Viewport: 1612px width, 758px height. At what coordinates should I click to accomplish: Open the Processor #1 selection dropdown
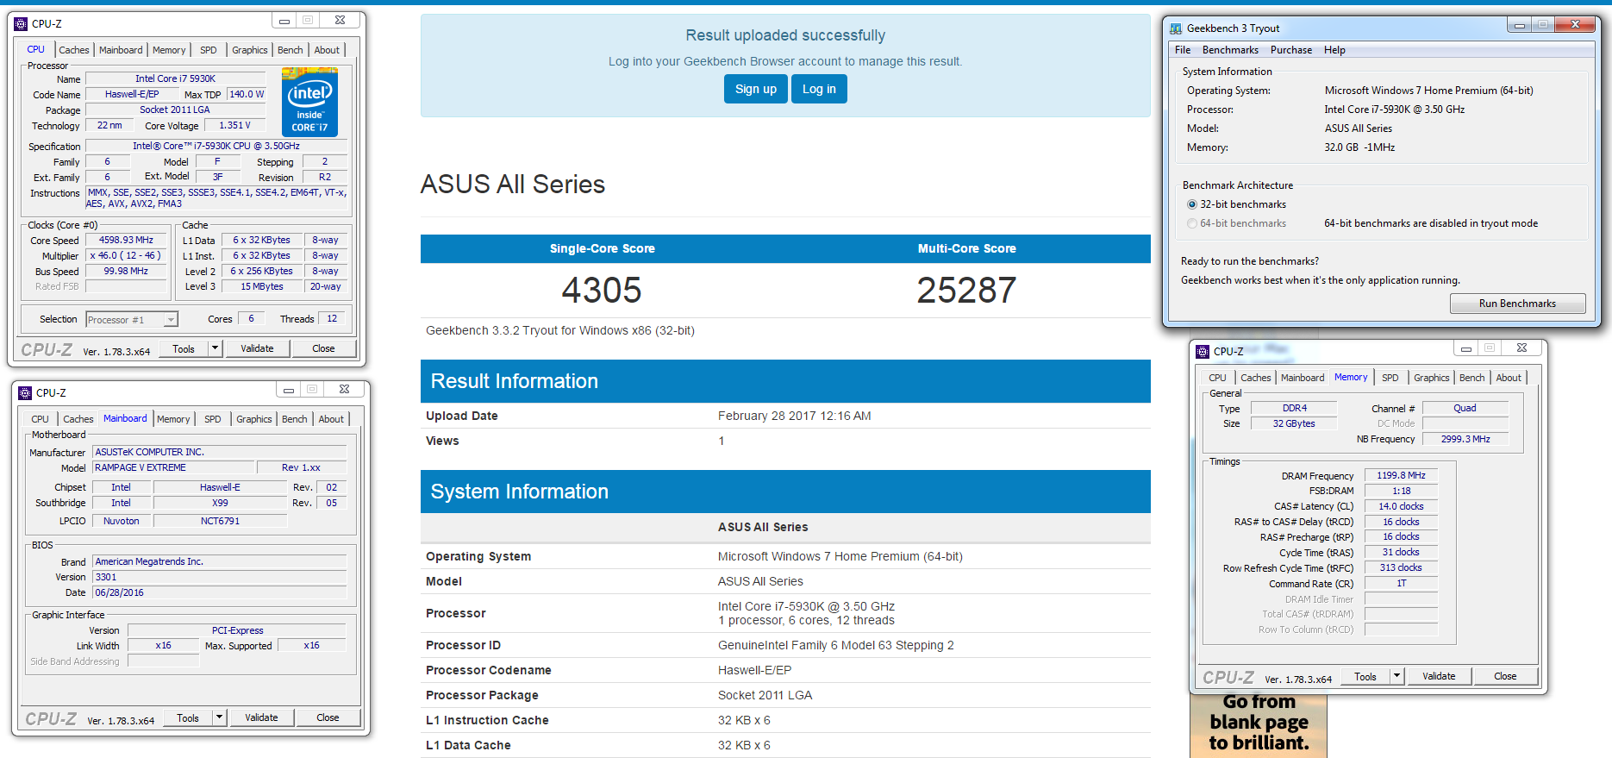coord(132,320)
